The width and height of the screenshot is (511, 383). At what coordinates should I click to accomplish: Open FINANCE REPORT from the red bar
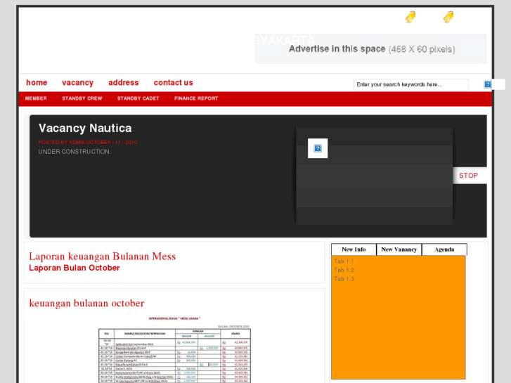point(196,98)
